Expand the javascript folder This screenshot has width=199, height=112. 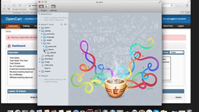(44, 46)
